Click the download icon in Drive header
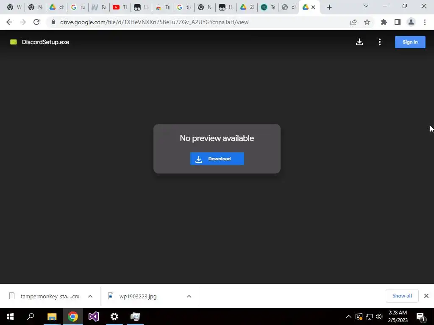 [x=359, y=42]
